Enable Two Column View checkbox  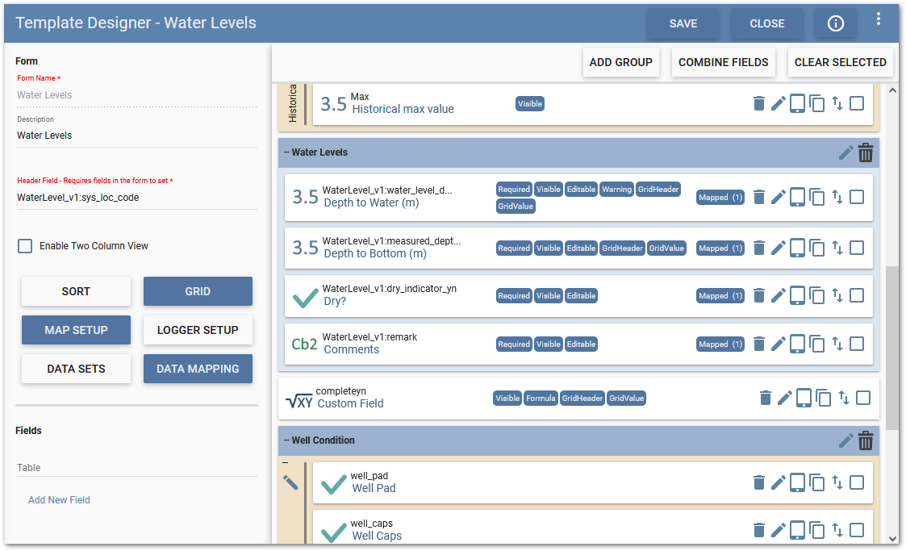(25, 246)
